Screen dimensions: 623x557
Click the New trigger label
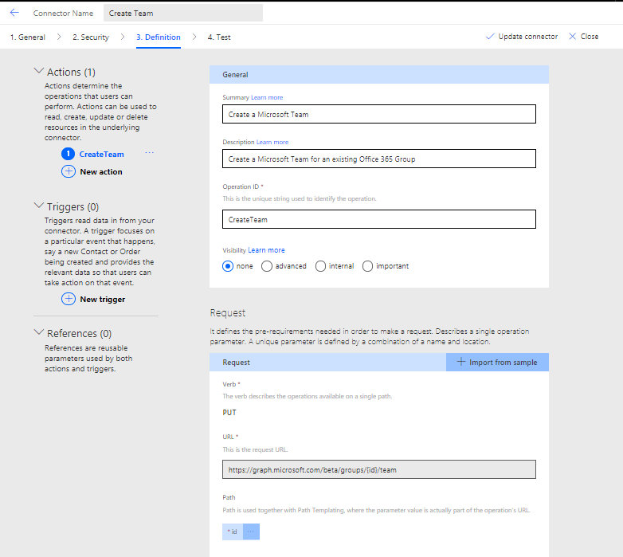[x=103, y=300]
